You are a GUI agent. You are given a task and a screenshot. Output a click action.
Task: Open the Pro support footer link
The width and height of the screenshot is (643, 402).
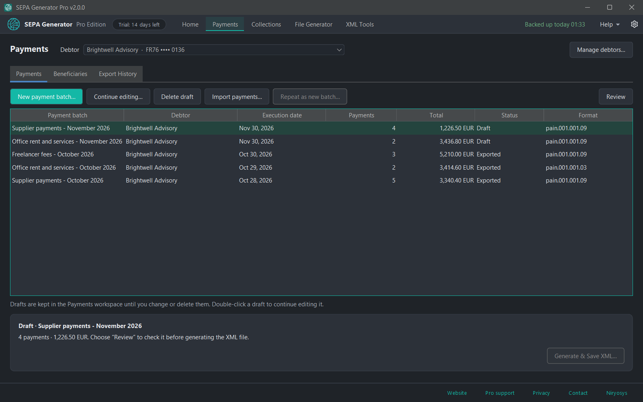500,393
